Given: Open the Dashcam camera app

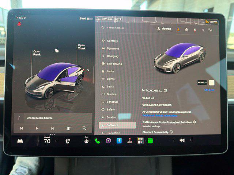Looking at the screenshot, I should pyautogui.click(x=108, y=141).
